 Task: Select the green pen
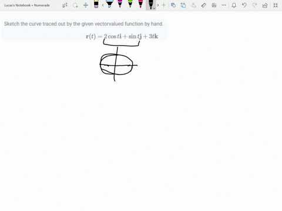[130, 4]
